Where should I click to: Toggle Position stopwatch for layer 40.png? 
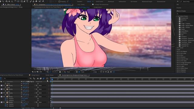click(5, 99)
